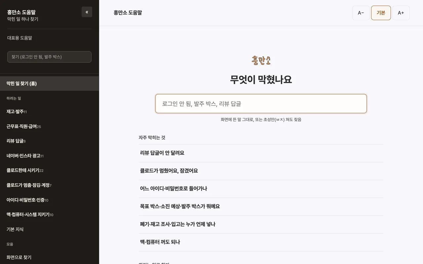This screenshot has height=264, width=423.
Task: Open 기본 지식 in sidebar
Action: [49, 229]
